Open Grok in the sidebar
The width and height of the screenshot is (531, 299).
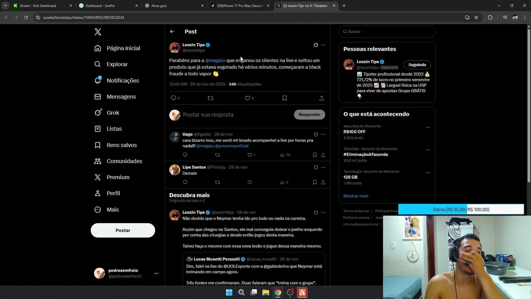point(107,113)
